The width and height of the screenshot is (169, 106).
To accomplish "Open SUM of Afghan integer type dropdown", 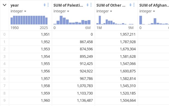I will pyautogui.click(x=147, y=11).
